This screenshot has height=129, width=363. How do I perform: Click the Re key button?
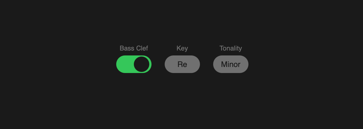182,64
